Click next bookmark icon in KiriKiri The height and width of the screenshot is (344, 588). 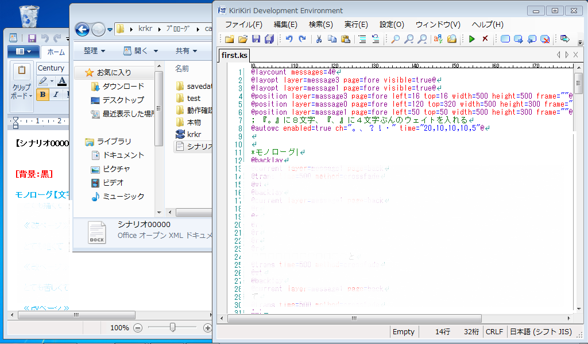coord(519,39)
